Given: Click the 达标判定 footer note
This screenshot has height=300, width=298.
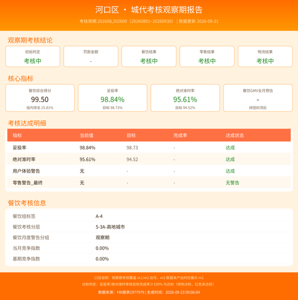Looking at the screenshot, I should click(148, 284).
